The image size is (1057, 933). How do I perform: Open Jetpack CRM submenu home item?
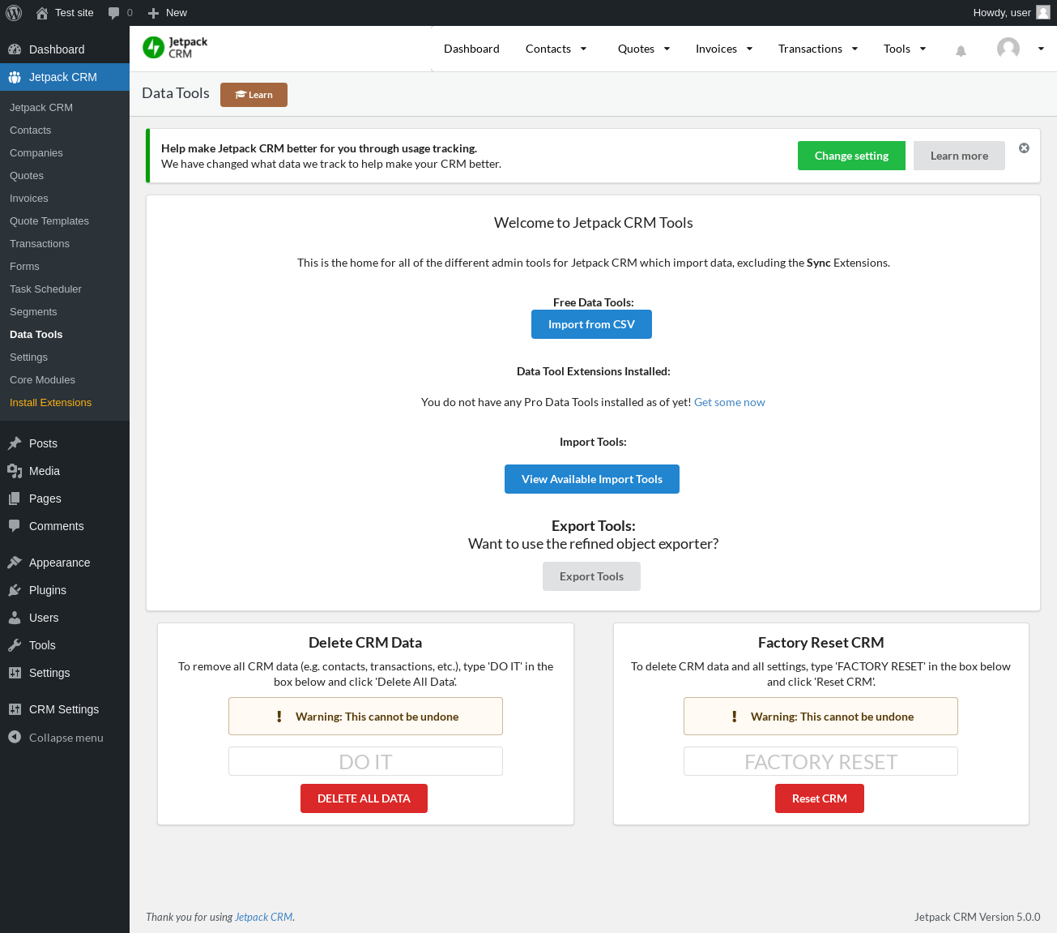point(65,108)
